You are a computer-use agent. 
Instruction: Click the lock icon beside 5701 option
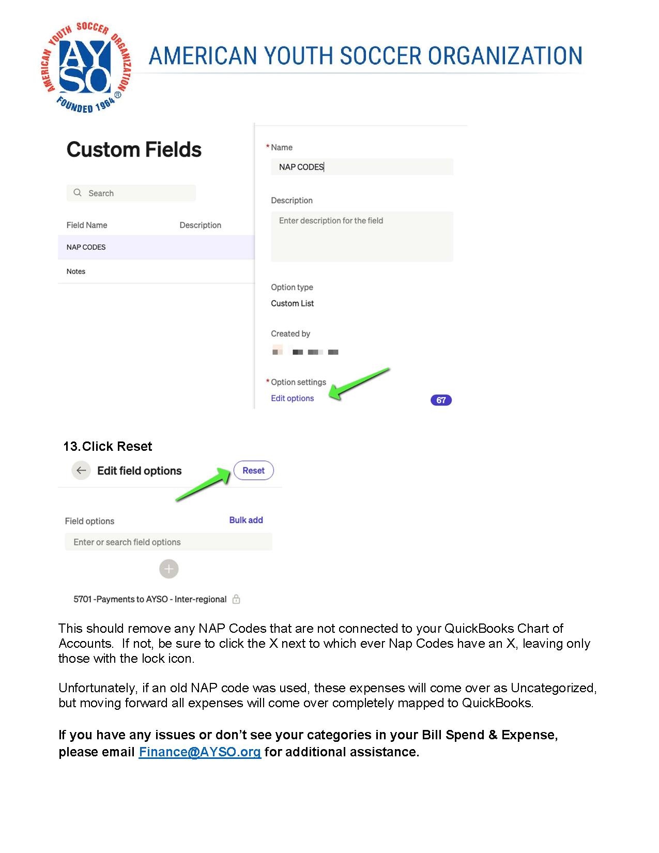click(x=236, y=599)
